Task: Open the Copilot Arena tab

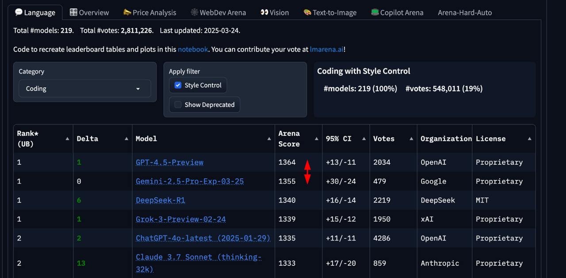Action: point(397,12)
